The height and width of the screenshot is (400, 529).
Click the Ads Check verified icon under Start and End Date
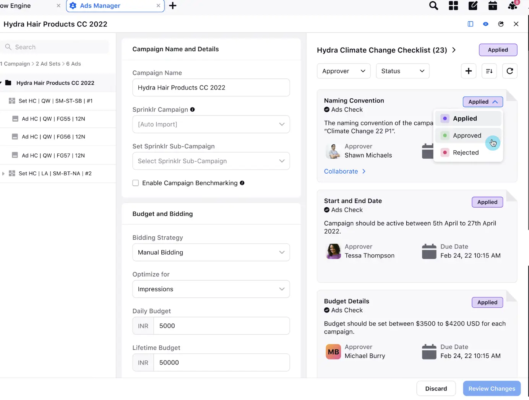coord(327,210)
